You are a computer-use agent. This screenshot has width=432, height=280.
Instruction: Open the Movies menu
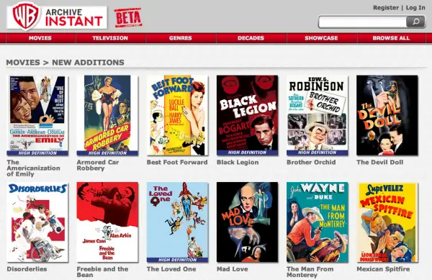coord(40,38)
